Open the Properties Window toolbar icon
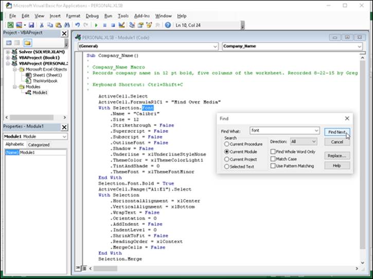Viewport: 373px width, 279px height. 140,25
